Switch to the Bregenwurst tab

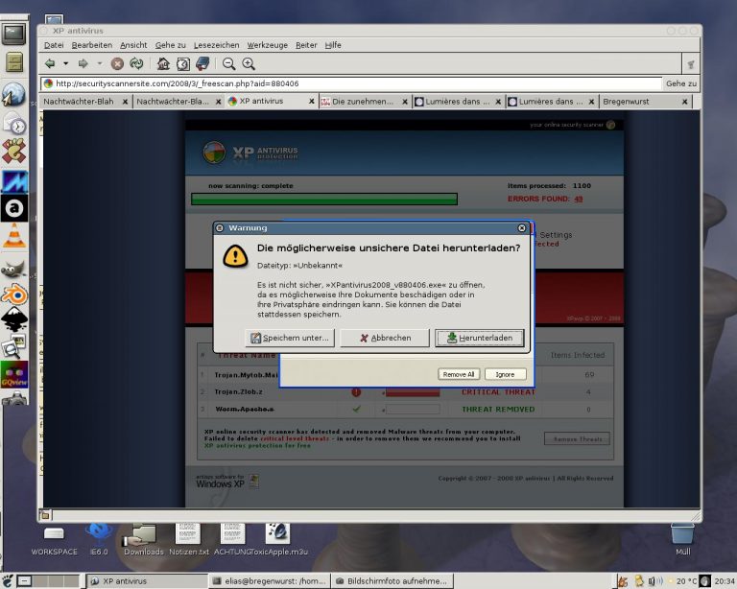645,102
